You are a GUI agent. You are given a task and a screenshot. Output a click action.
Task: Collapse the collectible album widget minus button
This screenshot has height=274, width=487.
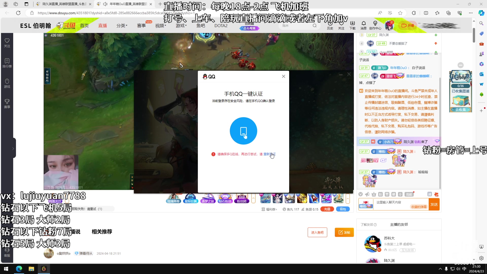click(x=461, y=65)
